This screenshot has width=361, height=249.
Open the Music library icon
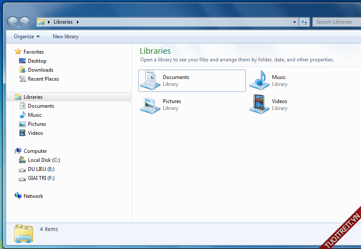(259, 81)
